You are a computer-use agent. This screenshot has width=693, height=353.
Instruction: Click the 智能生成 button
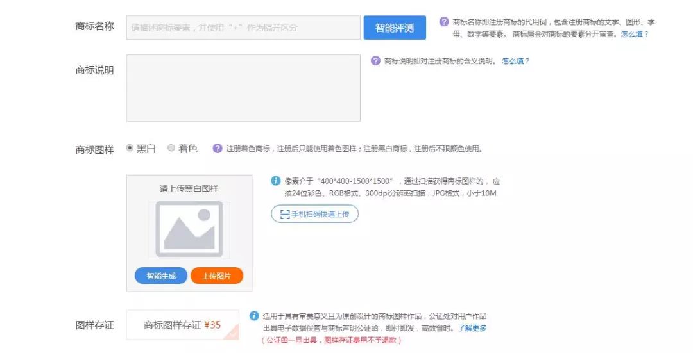coord(161,275)
